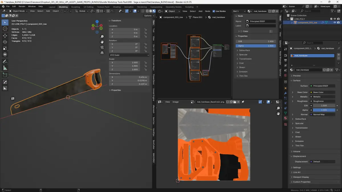Unlink the mat_handsaw material with X button
The height and width of the screenshot is (192, 342).
tap(332, 70)
